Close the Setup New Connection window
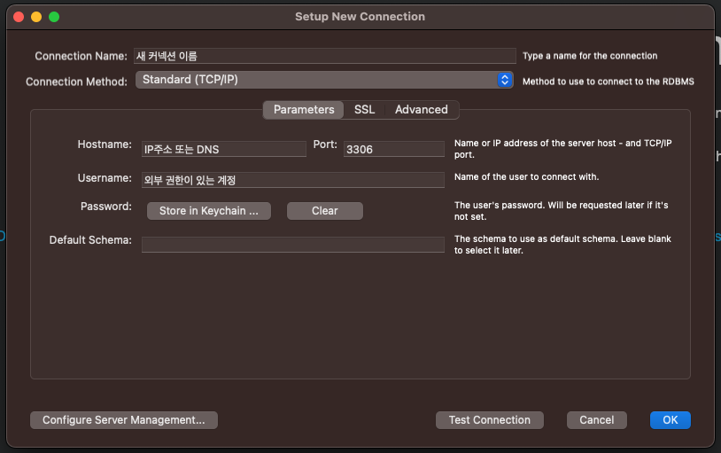Screen dimensions: 721x453 pyautogui.click(x=19, y=17)
